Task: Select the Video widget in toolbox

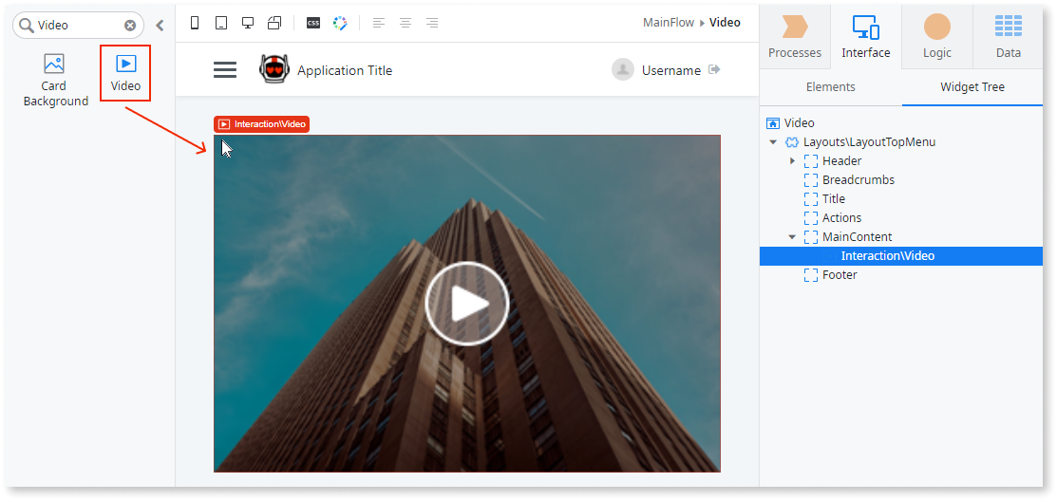Action: point(125,73)
